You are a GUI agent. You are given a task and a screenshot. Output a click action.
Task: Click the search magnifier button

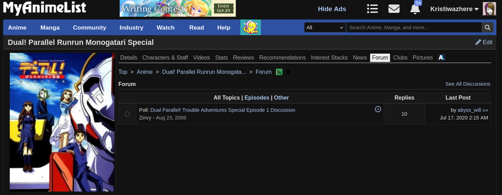(x=487, y=27)
